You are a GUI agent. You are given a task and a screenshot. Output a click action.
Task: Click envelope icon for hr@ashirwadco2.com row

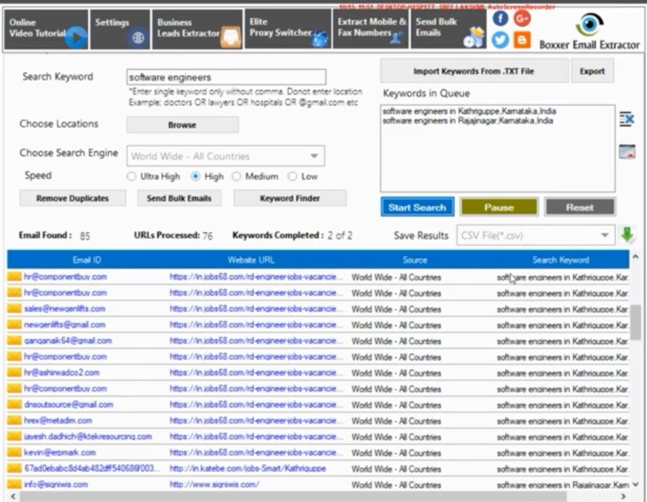(14, 373)
